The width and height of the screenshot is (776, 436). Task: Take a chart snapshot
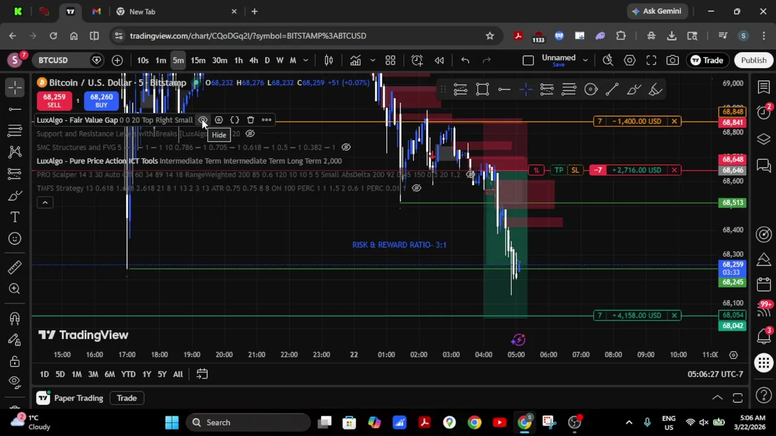[x=672, y=60]
